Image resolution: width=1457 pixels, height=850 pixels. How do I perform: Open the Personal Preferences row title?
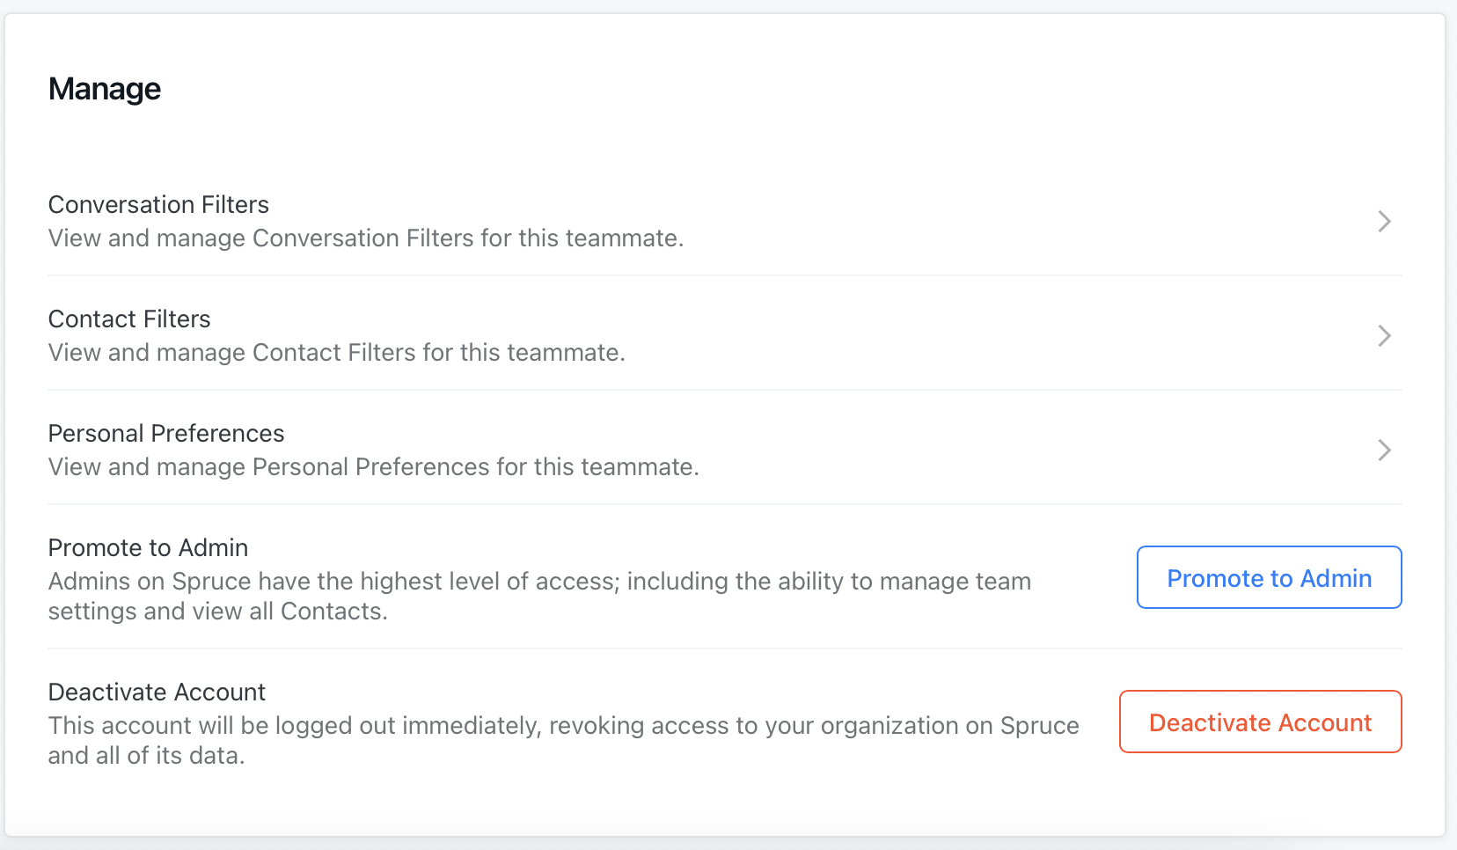166,433
